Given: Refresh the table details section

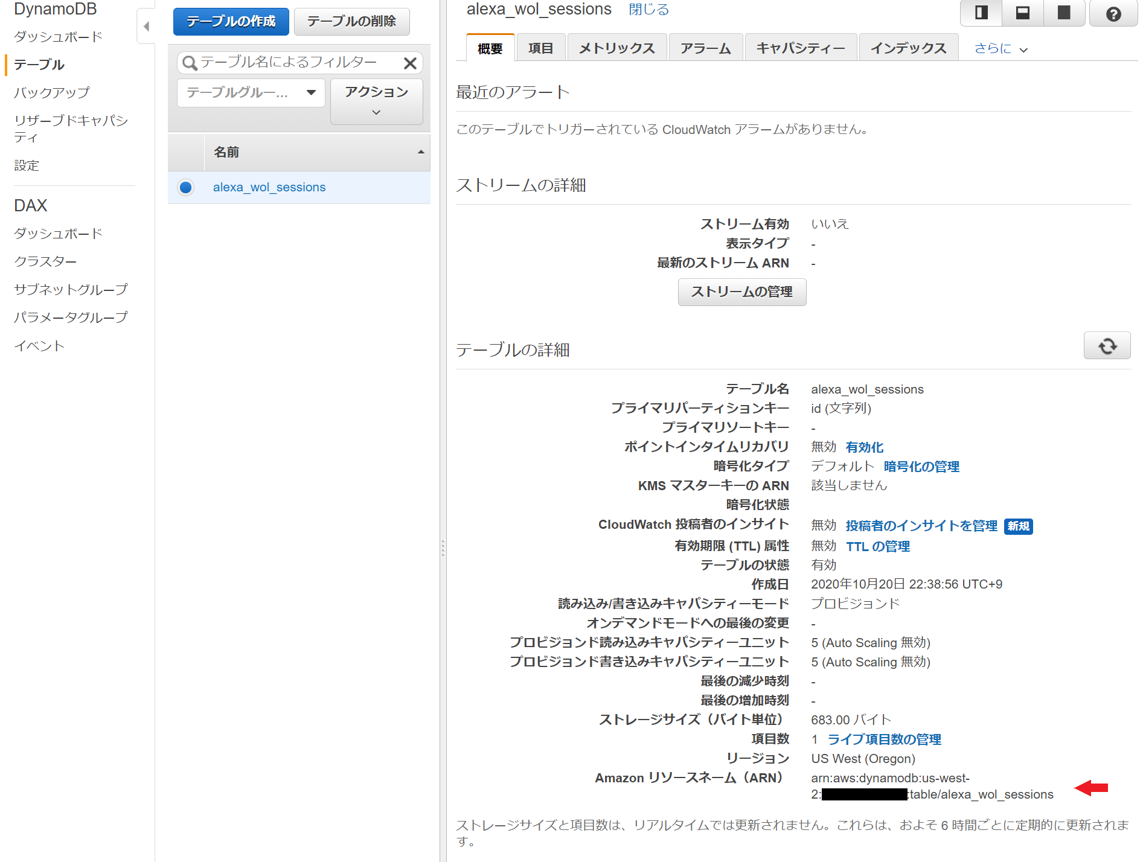Looking at the screenshot, I should coord(1107,346).
